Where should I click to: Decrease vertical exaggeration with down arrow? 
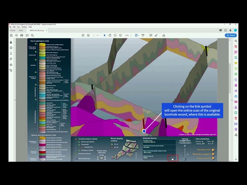coord(185,159)
